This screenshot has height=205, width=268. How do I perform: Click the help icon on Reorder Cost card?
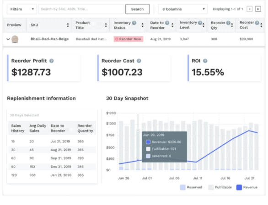[x=139, y=61]
